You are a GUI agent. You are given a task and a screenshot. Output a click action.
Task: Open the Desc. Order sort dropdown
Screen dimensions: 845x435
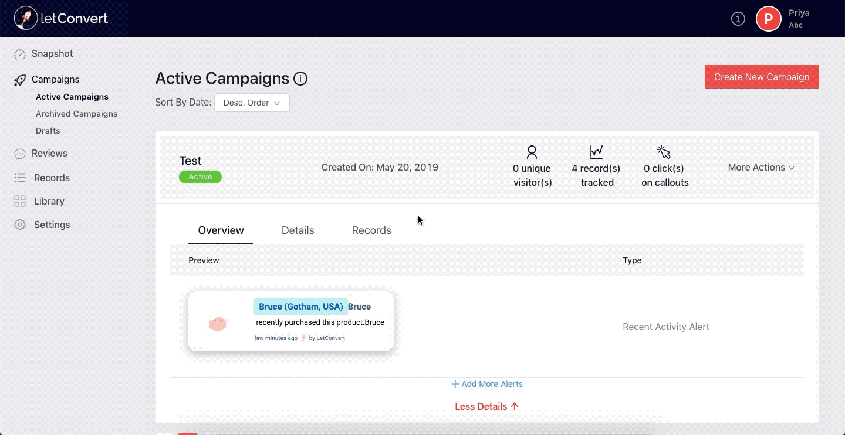[252, 103]
